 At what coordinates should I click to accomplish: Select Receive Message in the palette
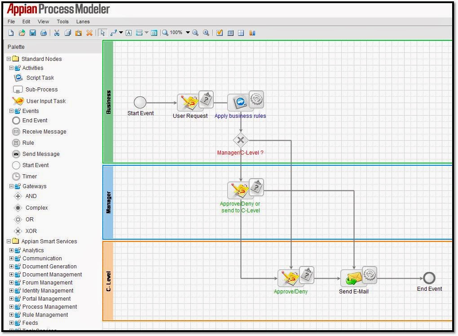pyautogui.click(x=39, y=132)
